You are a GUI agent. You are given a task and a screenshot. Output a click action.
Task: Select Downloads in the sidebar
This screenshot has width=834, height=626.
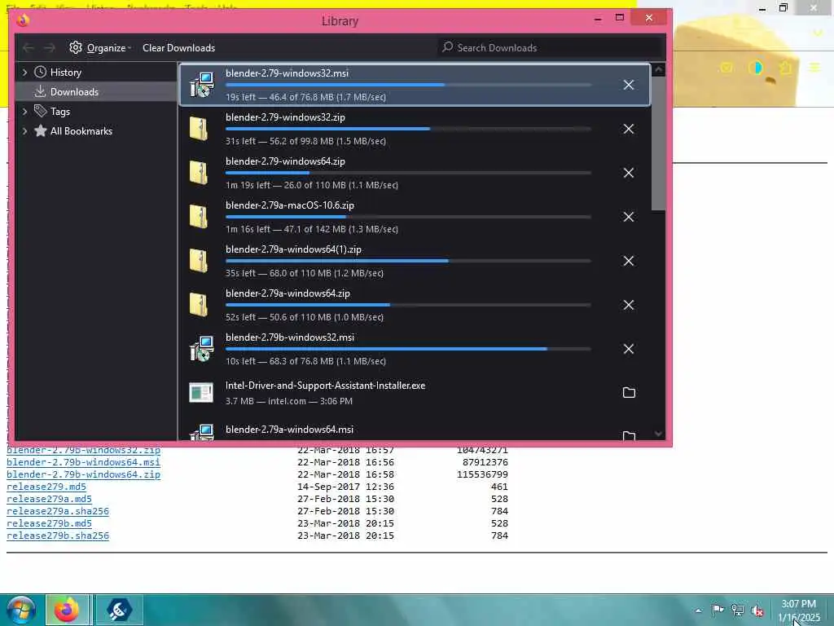(x=74, y=91)
